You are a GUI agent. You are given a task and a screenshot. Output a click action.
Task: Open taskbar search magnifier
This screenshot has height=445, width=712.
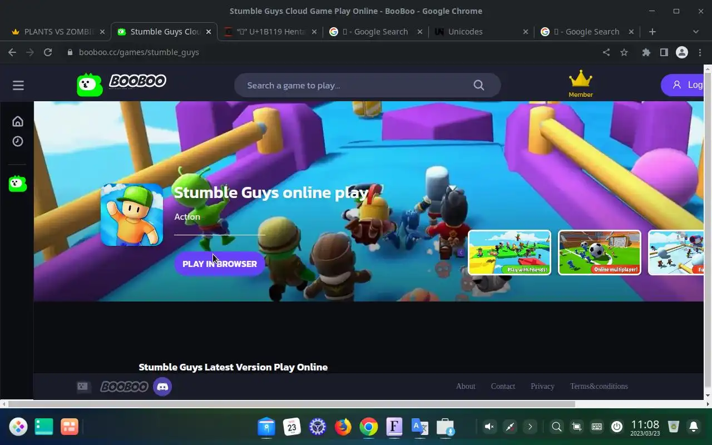tap(556, 427)
